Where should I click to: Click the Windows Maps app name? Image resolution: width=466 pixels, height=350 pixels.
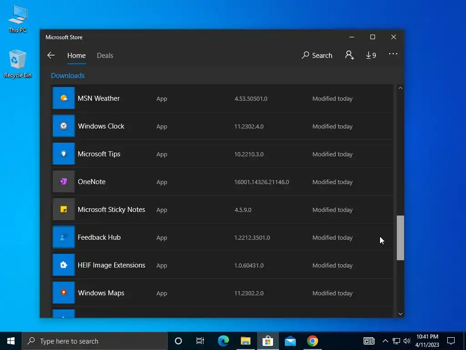[101, 293]
